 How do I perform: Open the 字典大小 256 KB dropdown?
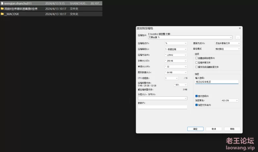point(176,61)
